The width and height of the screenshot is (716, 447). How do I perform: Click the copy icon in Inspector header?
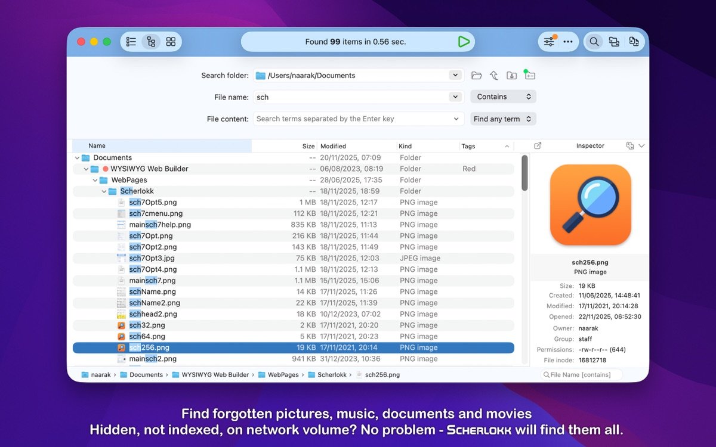[629, 146]
